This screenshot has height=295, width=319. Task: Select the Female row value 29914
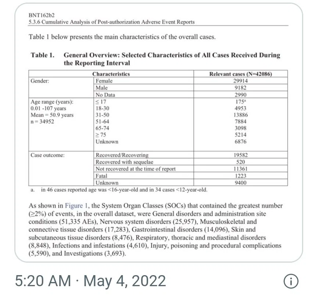coord(240,81)
